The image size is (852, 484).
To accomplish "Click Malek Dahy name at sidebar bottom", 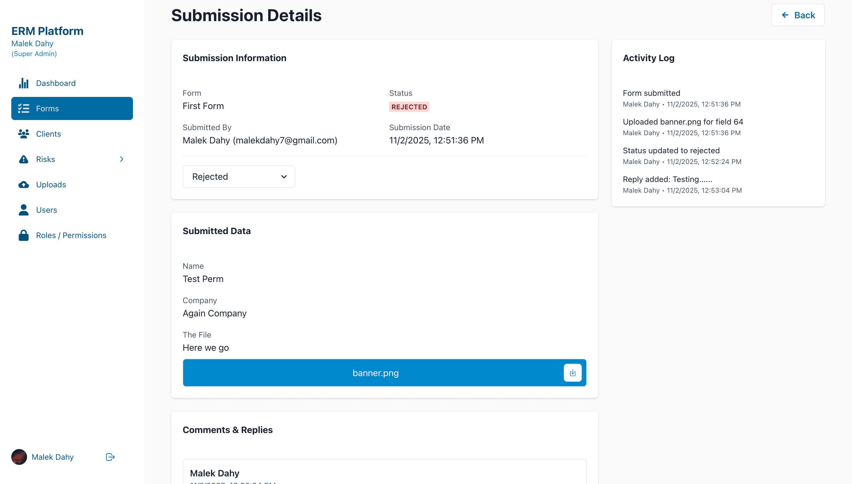I will point(52,457).
